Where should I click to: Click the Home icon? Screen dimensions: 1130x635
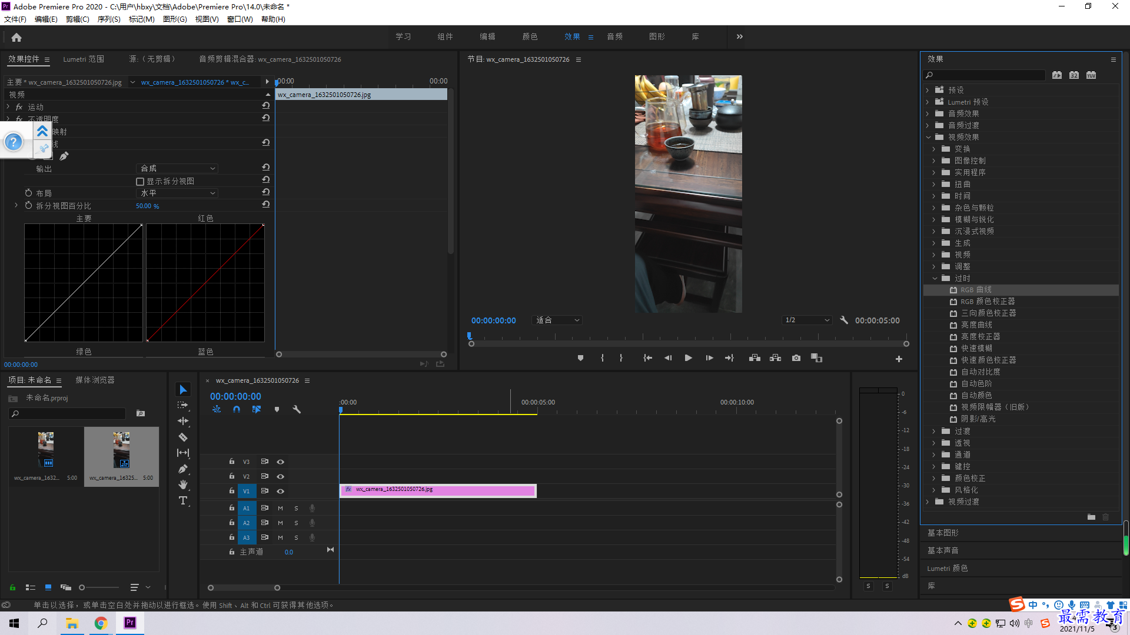tap(16, 37)
